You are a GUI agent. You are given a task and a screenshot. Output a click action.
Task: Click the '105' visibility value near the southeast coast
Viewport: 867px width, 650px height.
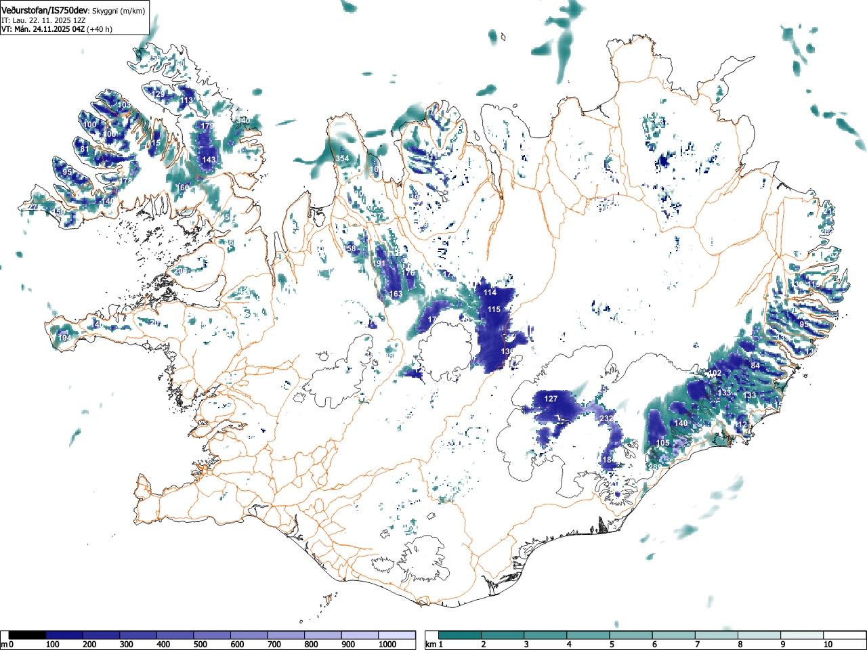click(x=663, y=443)
